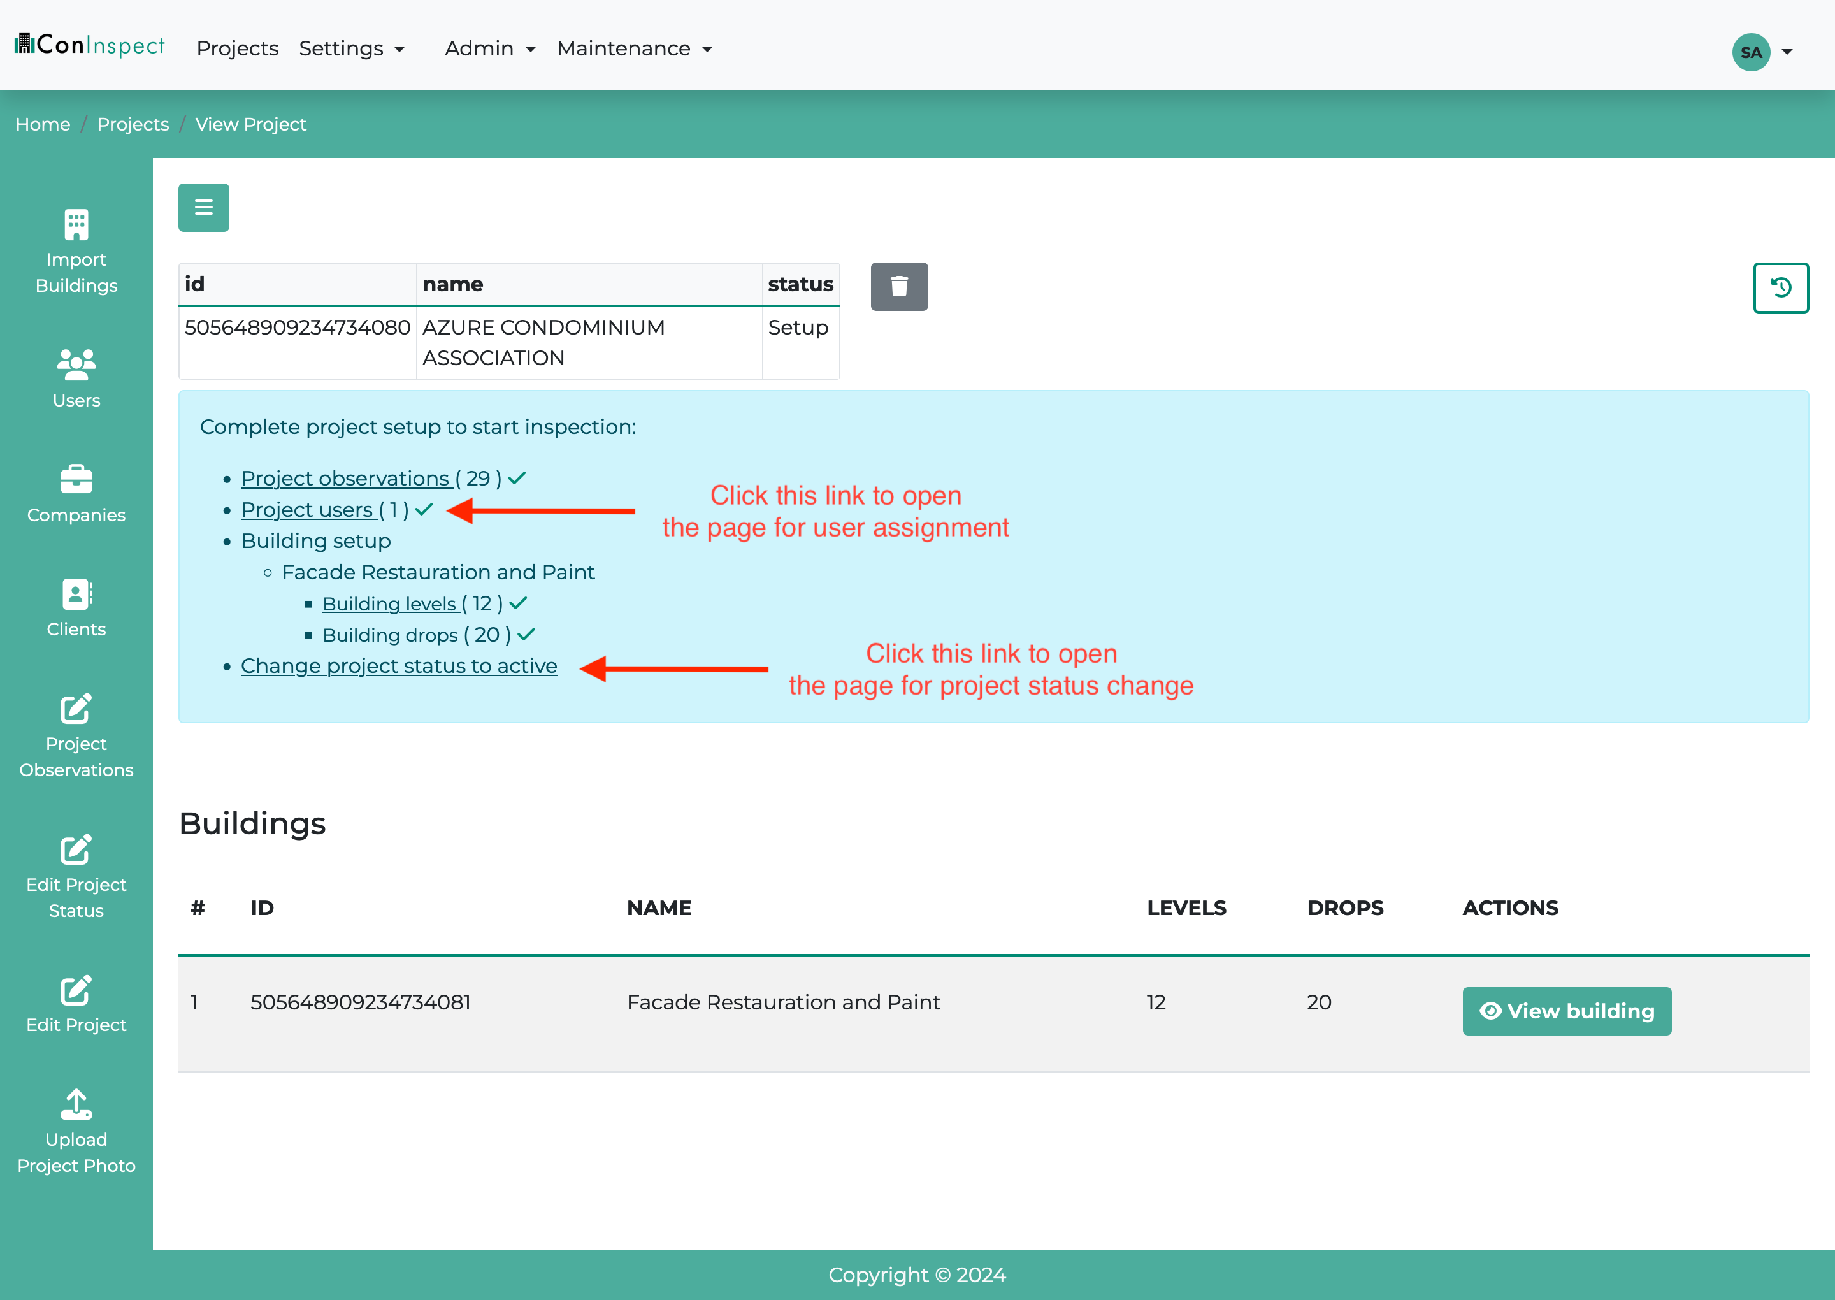Open the Users sidebar icon
Viewport: 1835px width, 1300px height.
(76, 365)
